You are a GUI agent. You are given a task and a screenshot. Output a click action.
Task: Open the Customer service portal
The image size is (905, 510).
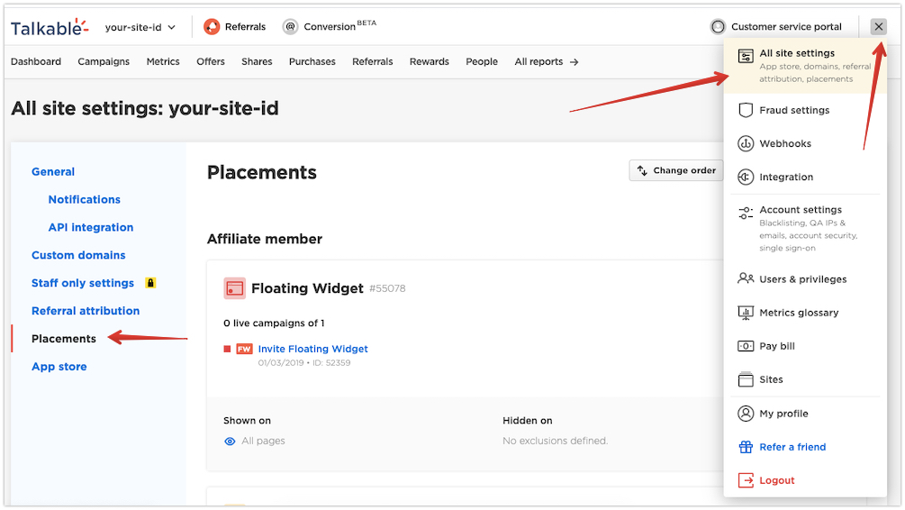click(786, 26)
